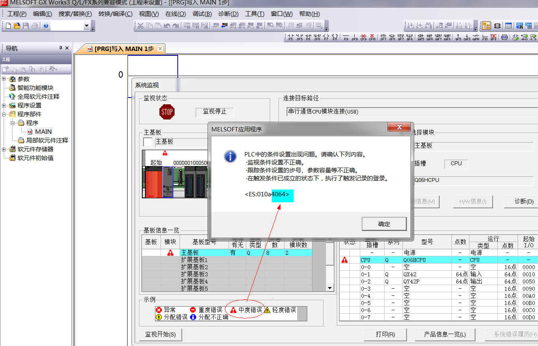The width and height of the screenshot is (538, 346).
Task: Click the New project icon
Action: (8, 26)
